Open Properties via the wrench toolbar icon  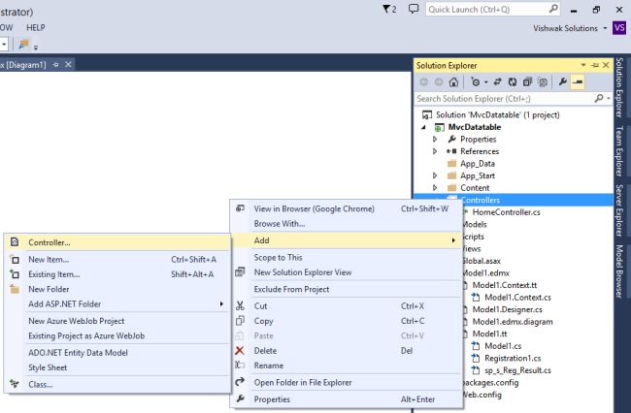[x=563, y=82]
